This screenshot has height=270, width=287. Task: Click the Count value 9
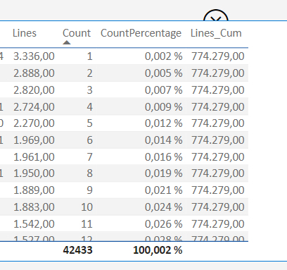[x=89, y=190]
